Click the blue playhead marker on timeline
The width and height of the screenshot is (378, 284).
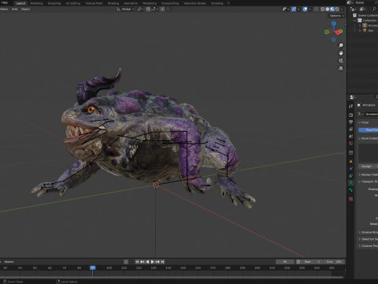93,267
